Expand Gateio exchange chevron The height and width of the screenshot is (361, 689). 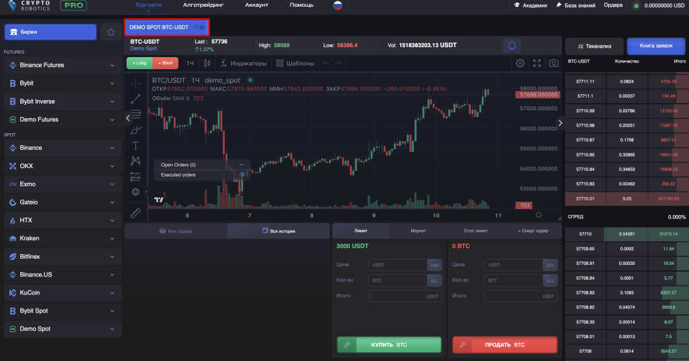pyautogui.click(x=112, y=202)
